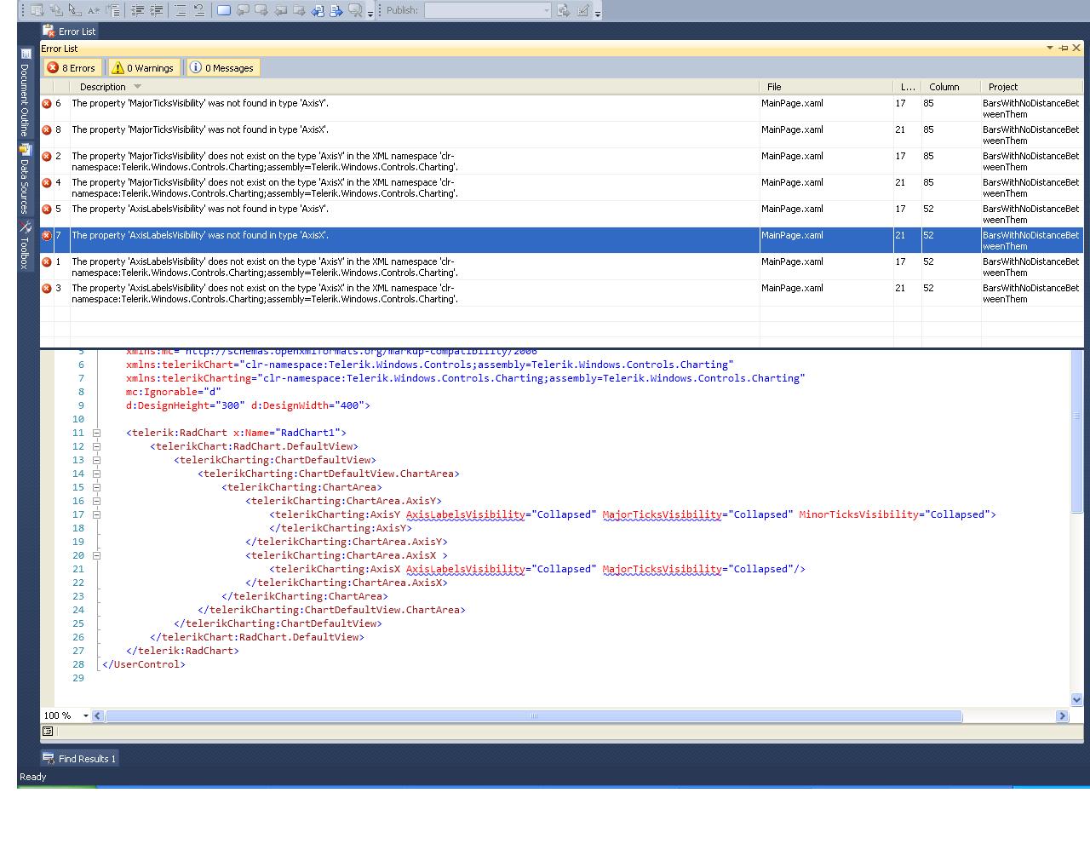
Task: Toggle the 0 Messages filter
Action: click(x=221, y=68)
